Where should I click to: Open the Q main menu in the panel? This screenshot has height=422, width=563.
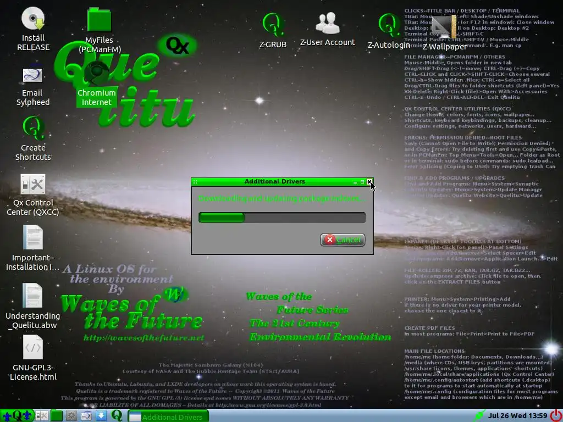tap(17, 416)
